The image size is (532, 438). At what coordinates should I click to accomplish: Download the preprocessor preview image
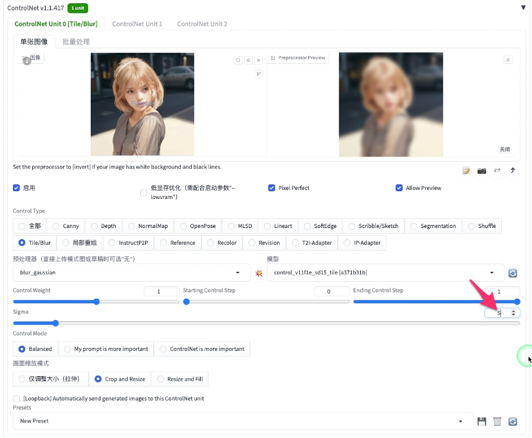tap(508, 59)
